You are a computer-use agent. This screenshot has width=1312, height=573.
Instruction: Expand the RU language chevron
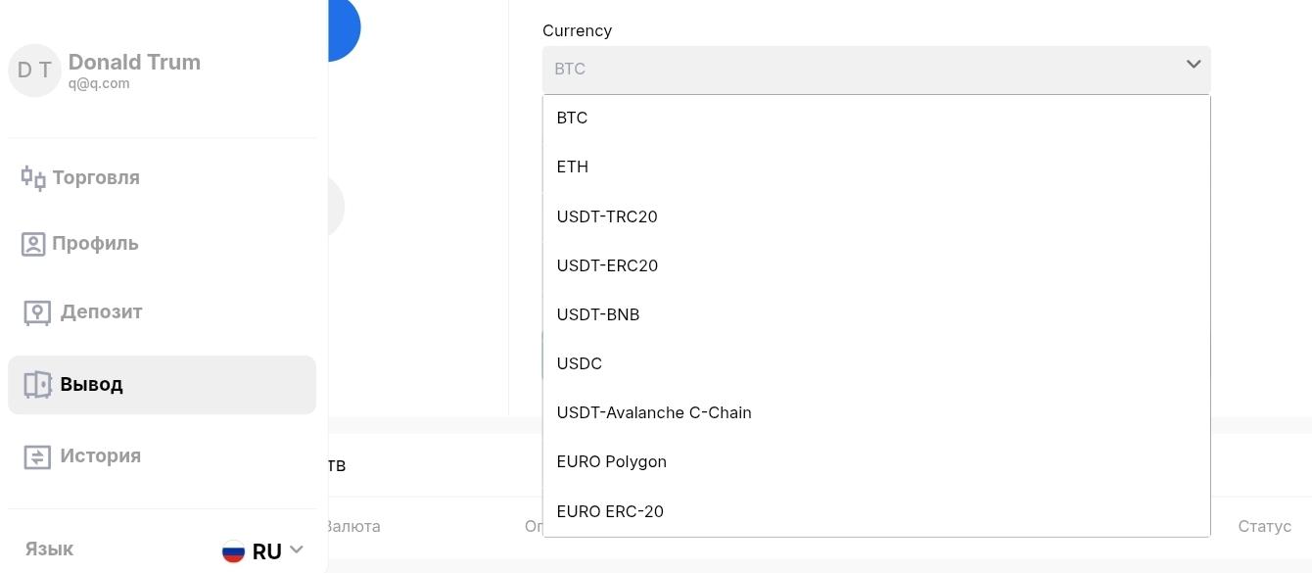[297, 550]
